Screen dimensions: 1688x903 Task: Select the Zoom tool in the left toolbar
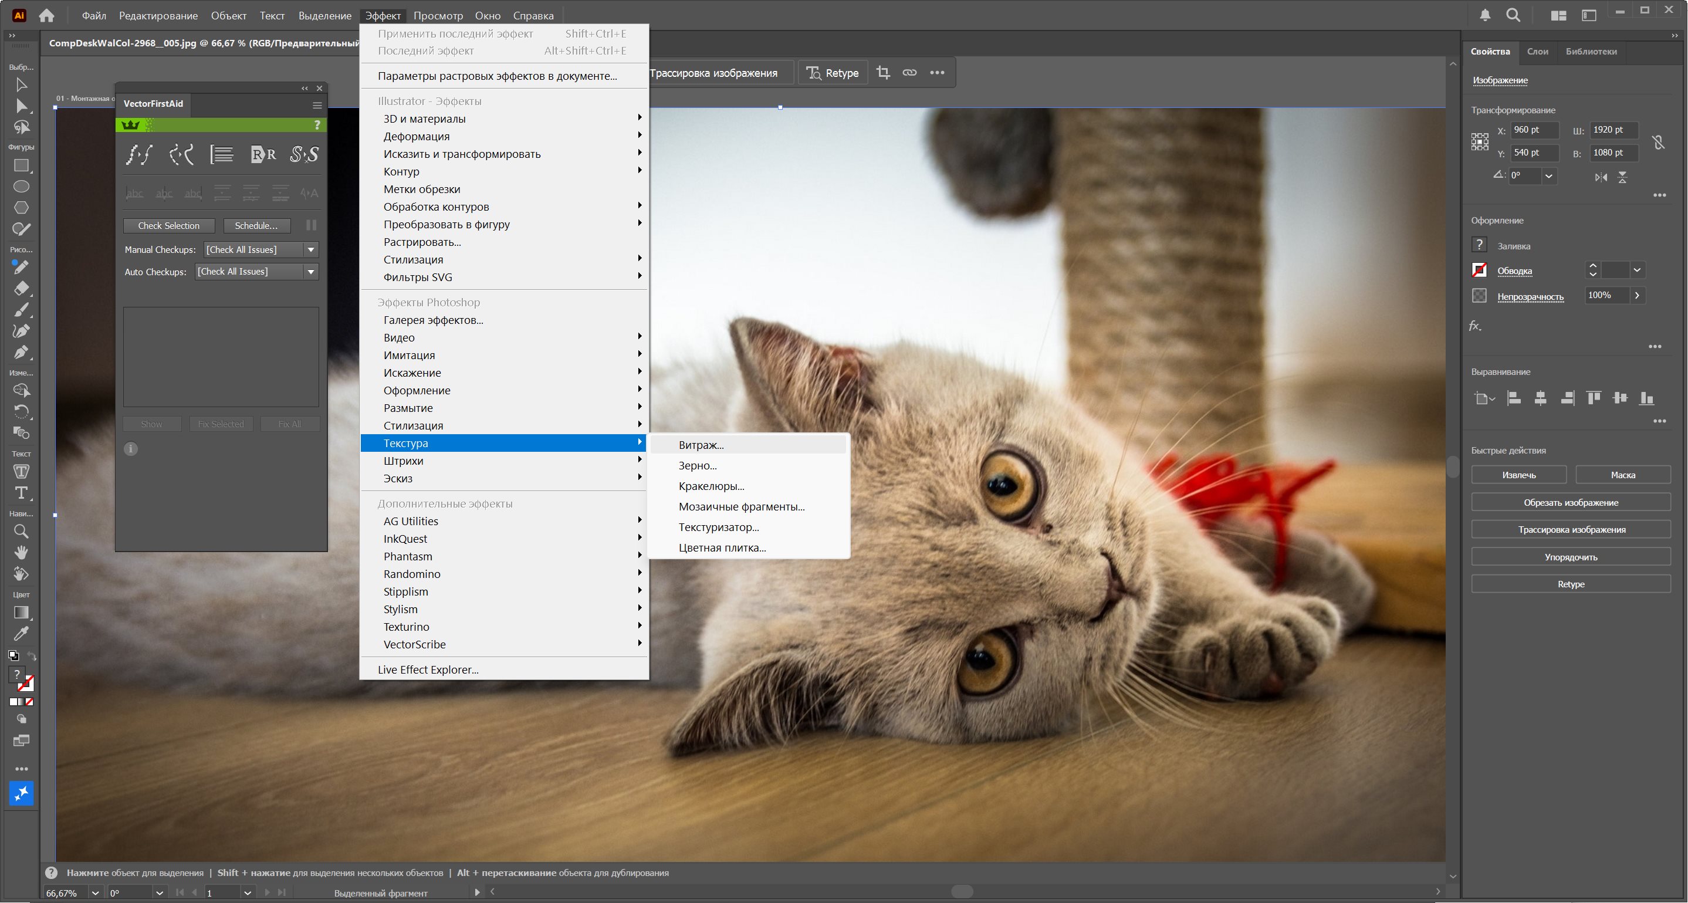click(21, 532)
